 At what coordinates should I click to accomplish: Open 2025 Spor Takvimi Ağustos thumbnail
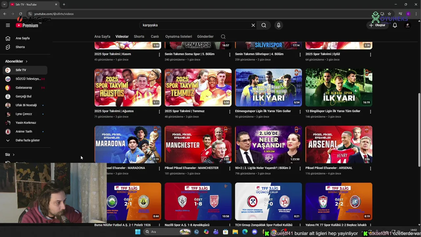[x=128, y=88]
